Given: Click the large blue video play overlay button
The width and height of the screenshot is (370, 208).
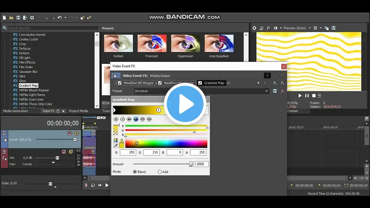Looking at the screenshot, I should tap(185, 104).
